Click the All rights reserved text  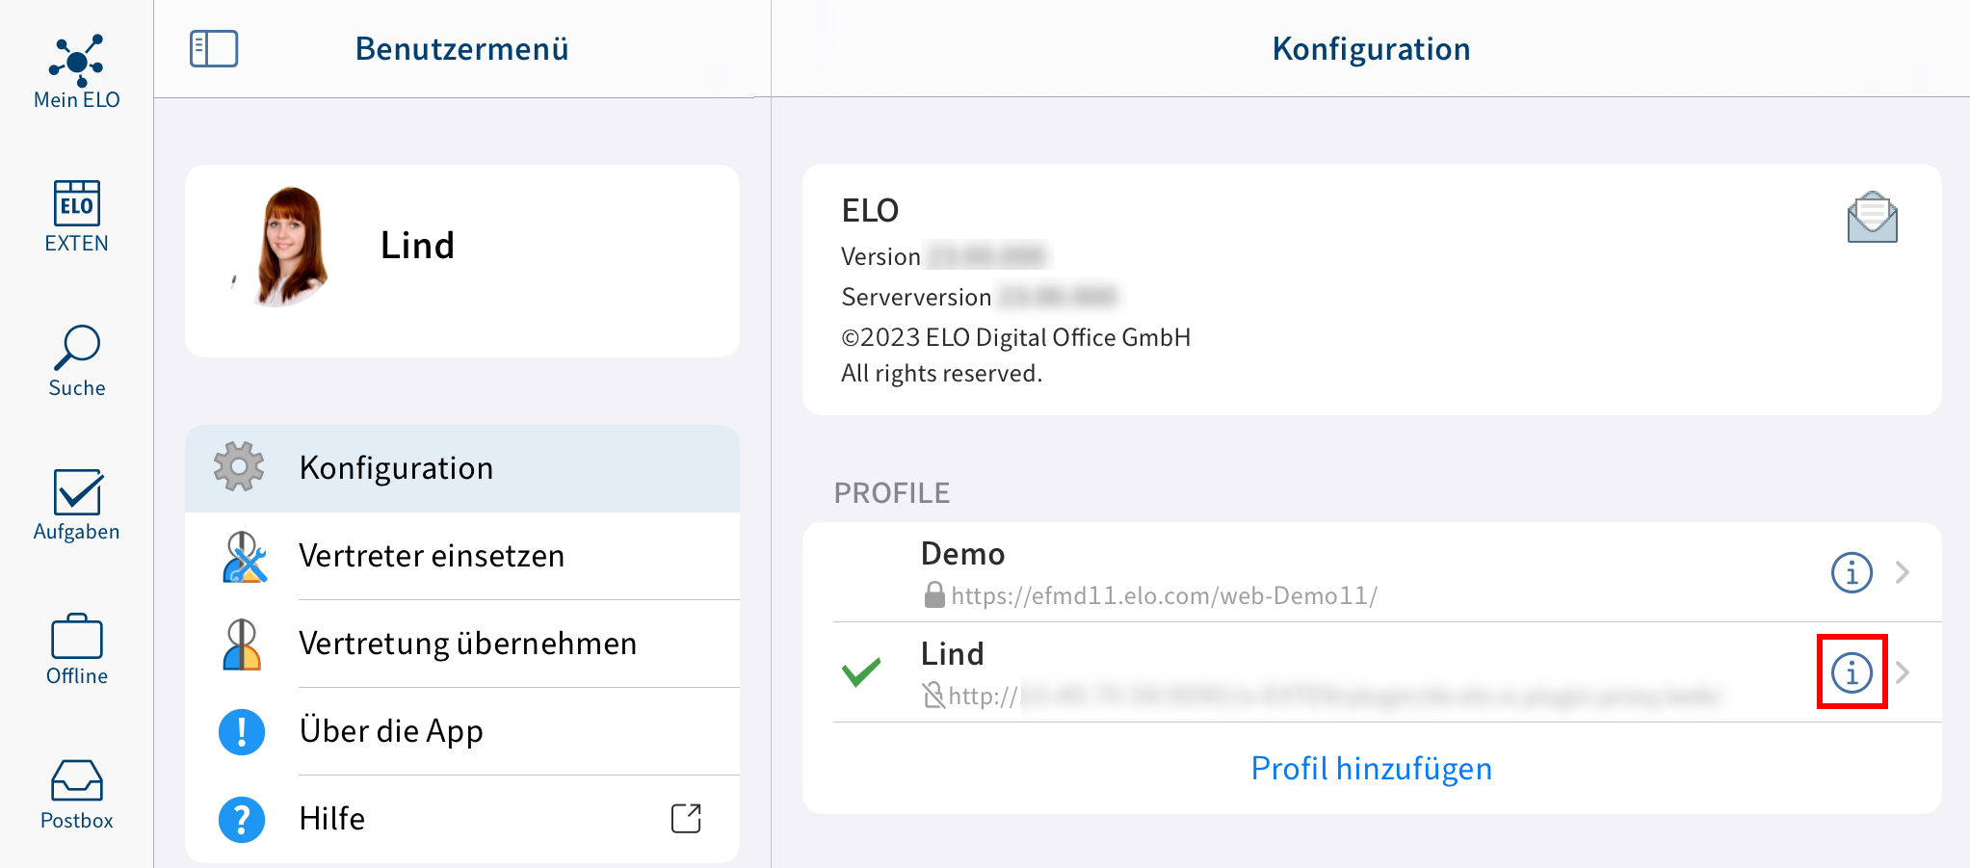pos(942,374)
